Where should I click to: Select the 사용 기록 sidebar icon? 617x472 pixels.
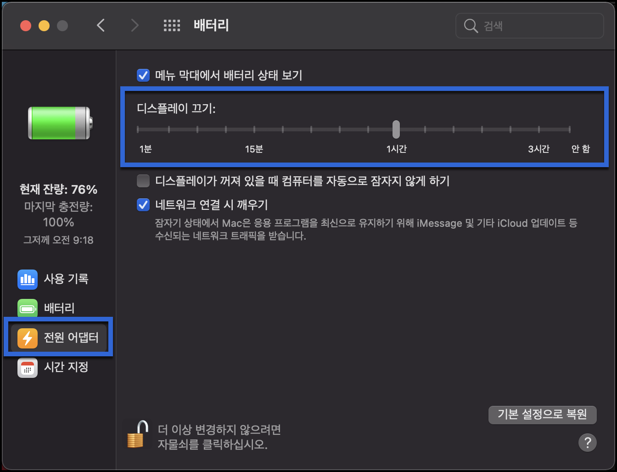(28, 279)
